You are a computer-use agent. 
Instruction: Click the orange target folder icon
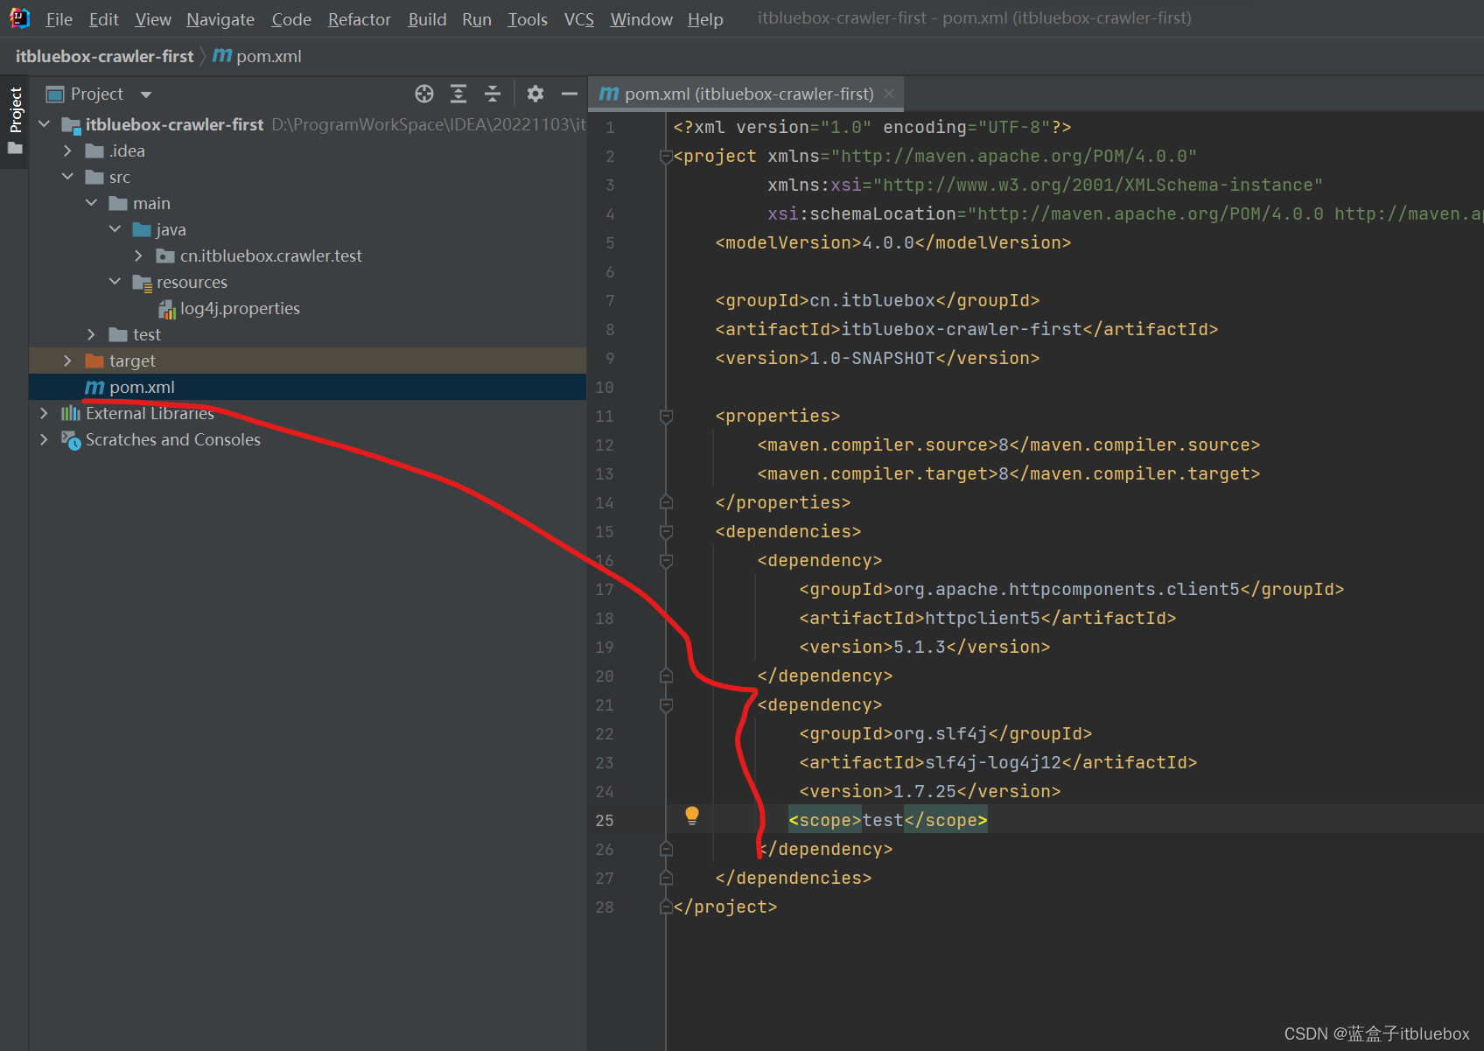click(94, 361)
